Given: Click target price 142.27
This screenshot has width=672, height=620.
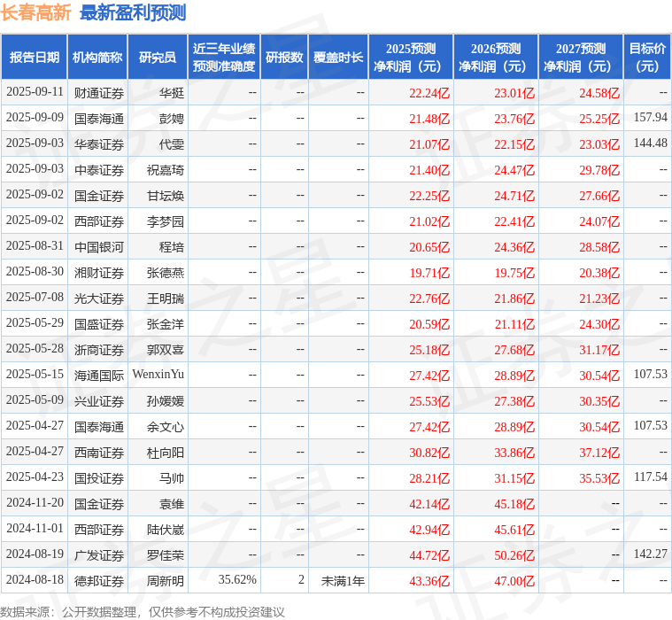Looking at the screenshot, I should 651,554.
